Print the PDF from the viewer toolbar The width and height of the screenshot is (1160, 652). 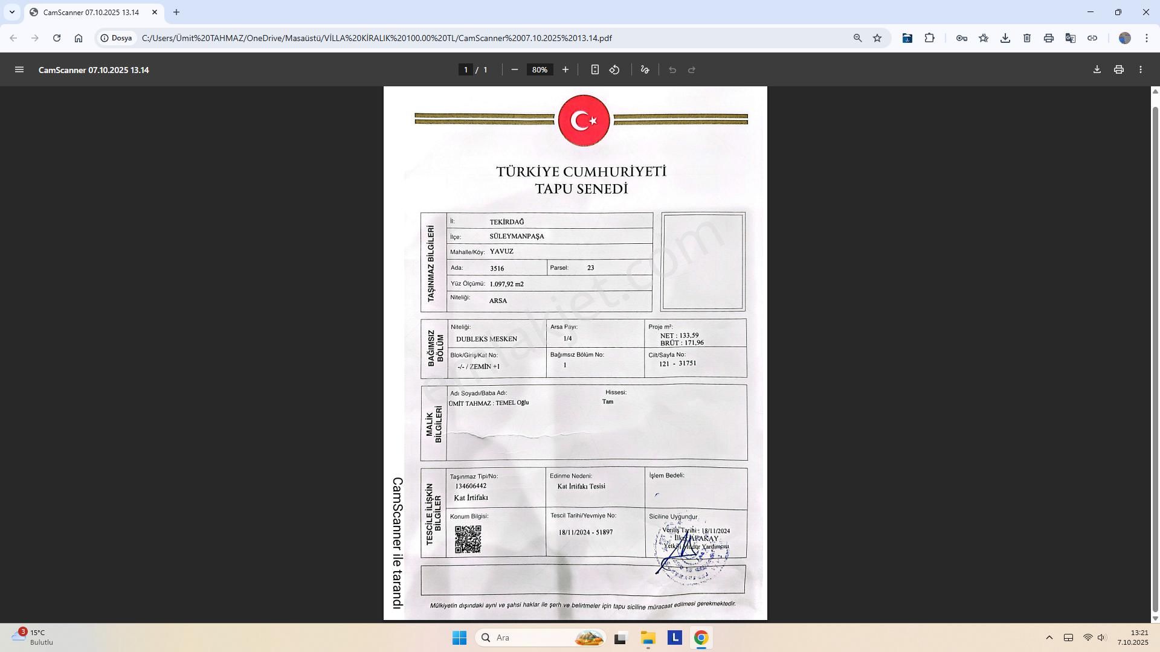coord(1118,69)
